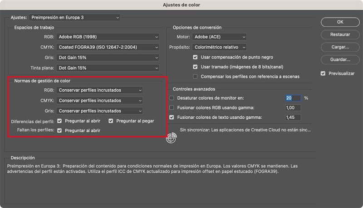Click the Guardar... button
The height and width of the screenshot is (208, 363).
pyautogui.click(x=340, y=59)
